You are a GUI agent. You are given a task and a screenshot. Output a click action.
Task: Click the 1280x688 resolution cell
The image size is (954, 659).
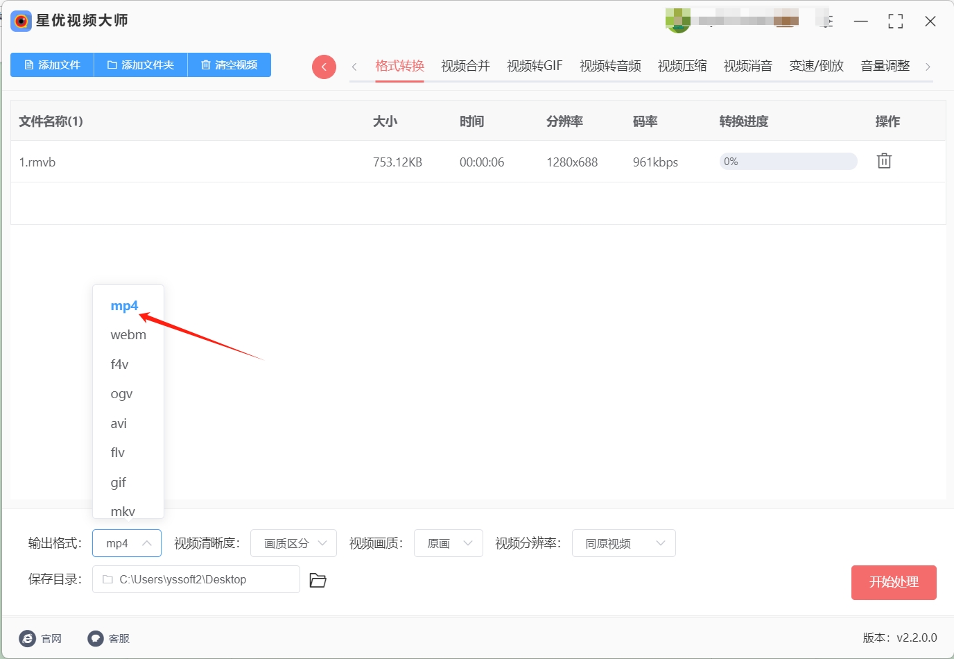click(x=572, y=162)
